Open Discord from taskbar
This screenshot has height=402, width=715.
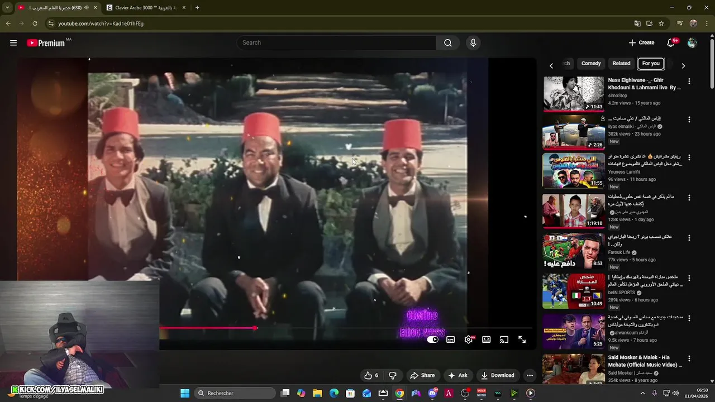pyautogui.click(x=432, y=393)
